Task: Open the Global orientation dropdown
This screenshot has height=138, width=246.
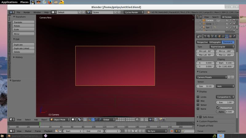Action: click(109, 120)
